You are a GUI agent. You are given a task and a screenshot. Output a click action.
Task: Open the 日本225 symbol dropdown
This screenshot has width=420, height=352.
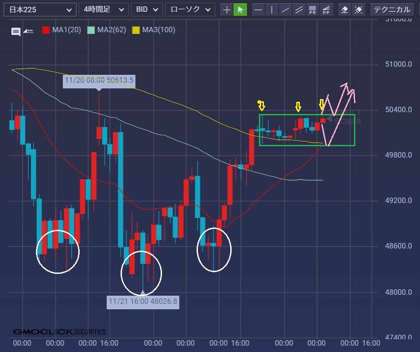[40, 10]
